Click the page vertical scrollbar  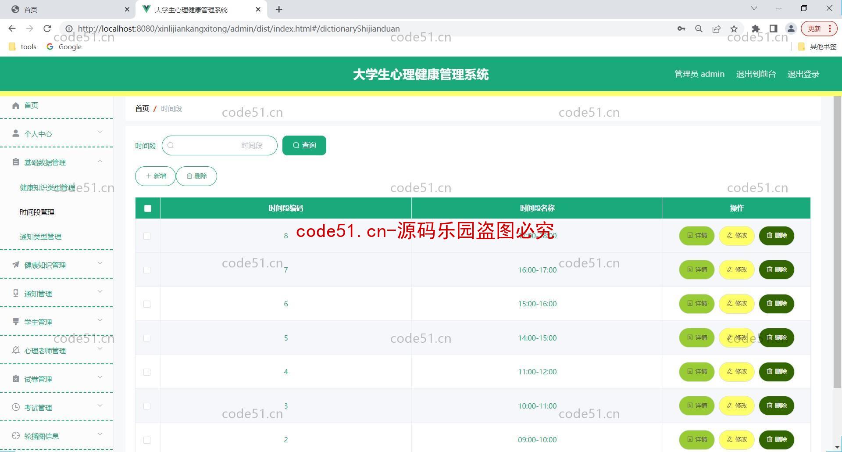click(837, 241)
